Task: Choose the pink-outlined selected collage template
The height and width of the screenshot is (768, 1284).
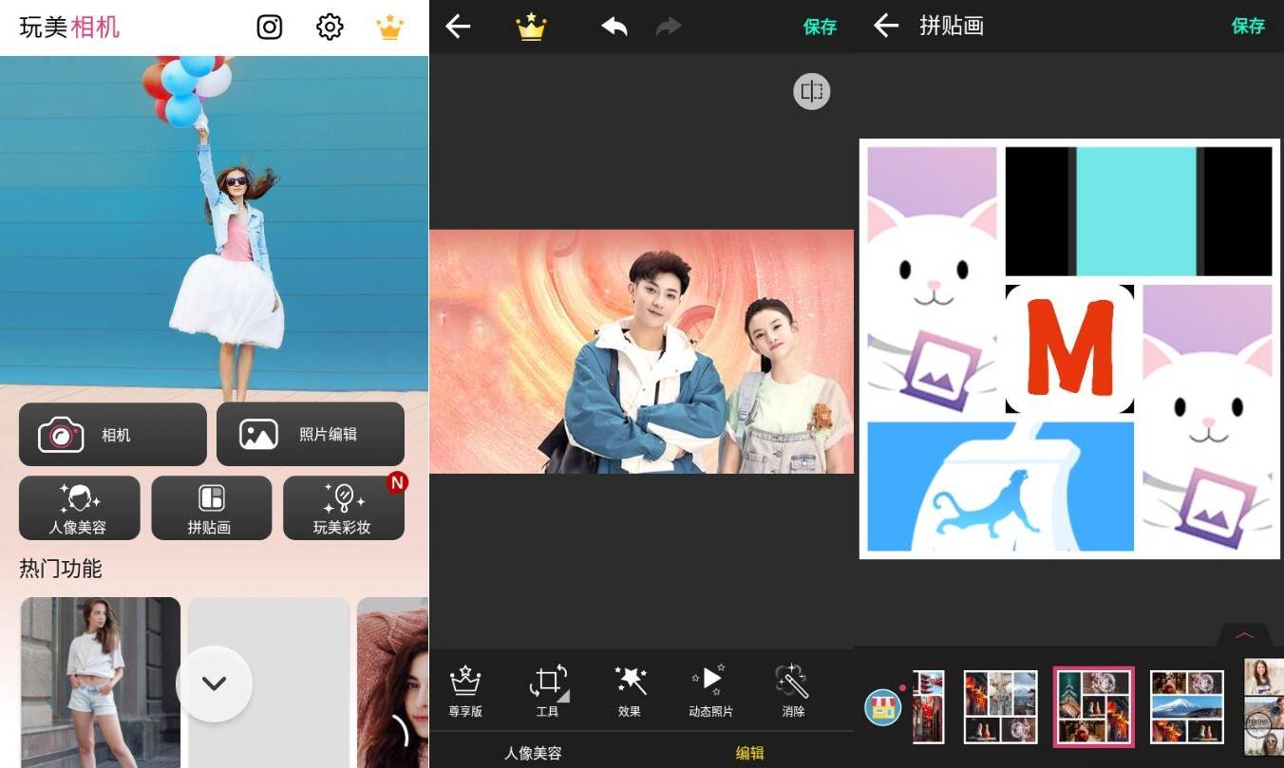Action: pos(1093,707)
